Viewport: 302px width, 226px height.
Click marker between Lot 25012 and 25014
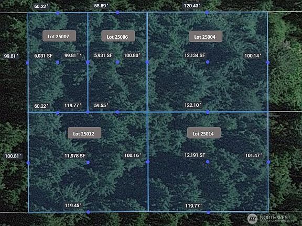tap(148, 162)
